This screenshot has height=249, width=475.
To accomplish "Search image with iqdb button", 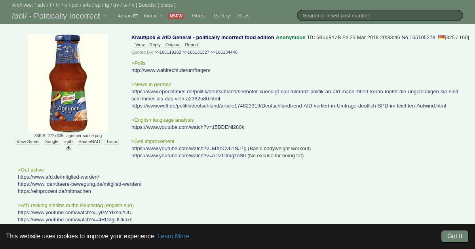I will point(68,141).
